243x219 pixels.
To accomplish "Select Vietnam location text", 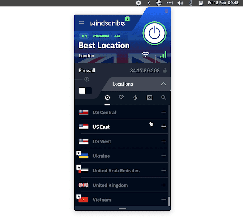I will [102, 200].
